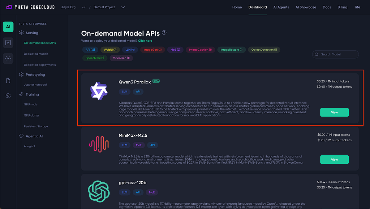Click the gpt-oss-120b OpenAI logo

pos(99,191)
